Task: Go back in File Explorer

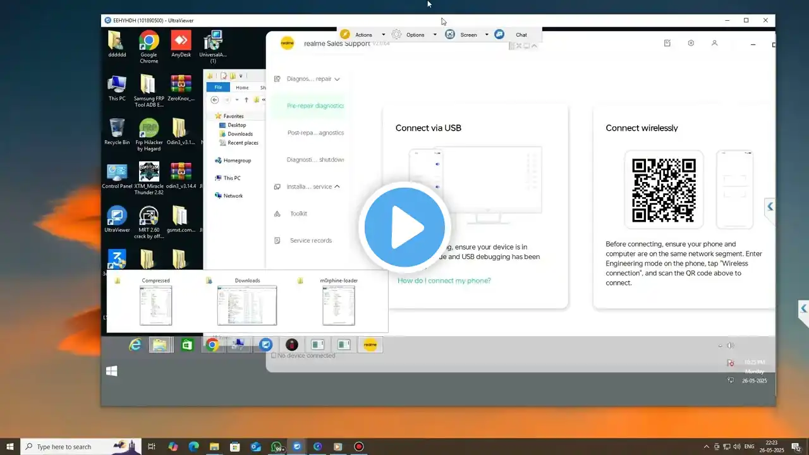Action: point(215,100)
